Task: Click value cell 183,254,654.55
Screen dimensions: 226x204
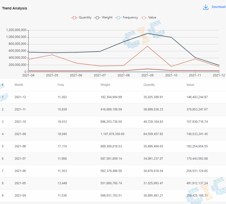Action: coord(197,146)
